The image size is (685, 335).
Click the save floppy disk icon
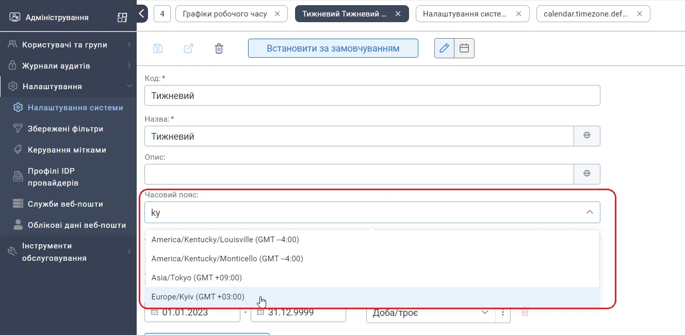(x=158, y=48)
